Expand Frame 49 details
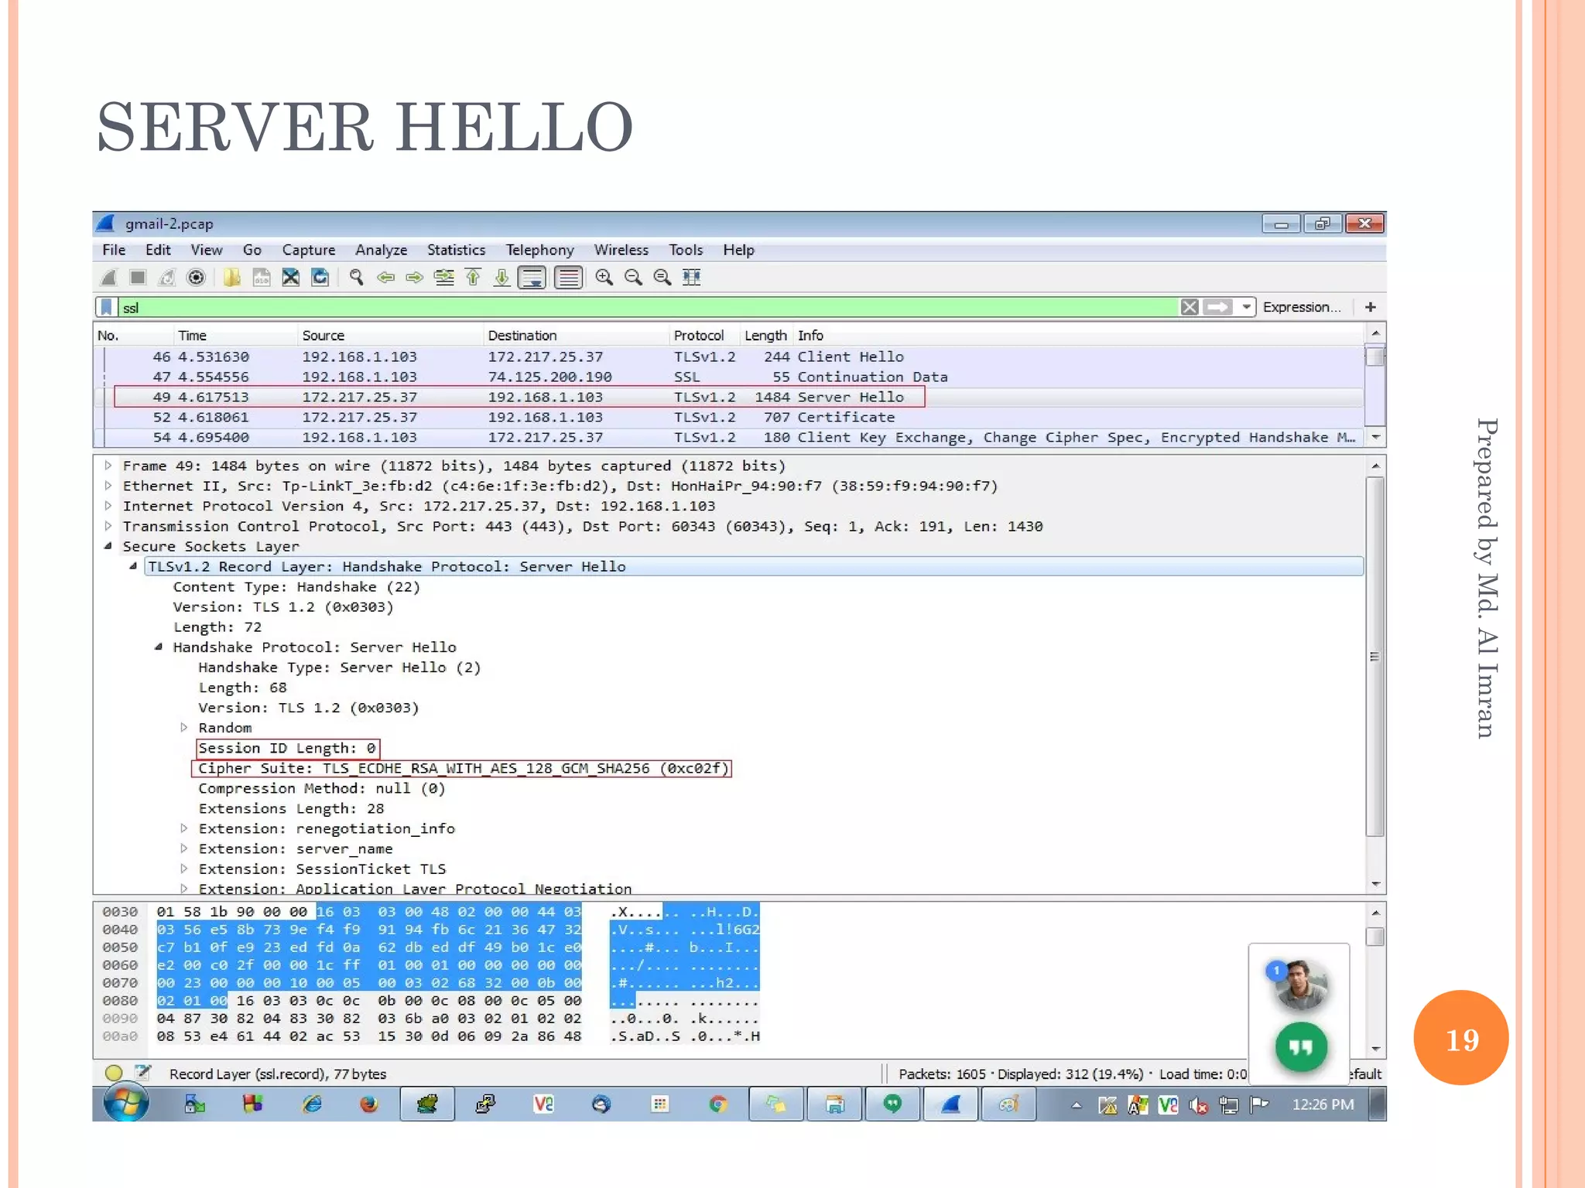1585x1188 pixels. click(x=108, y=466)
